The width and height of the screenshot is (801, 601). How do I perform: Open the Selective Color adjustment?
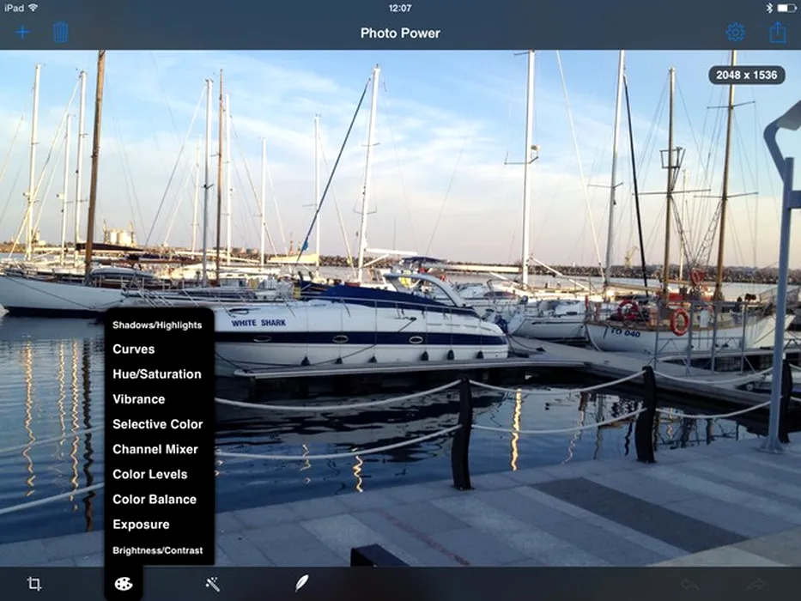click(x=158, y=424)
